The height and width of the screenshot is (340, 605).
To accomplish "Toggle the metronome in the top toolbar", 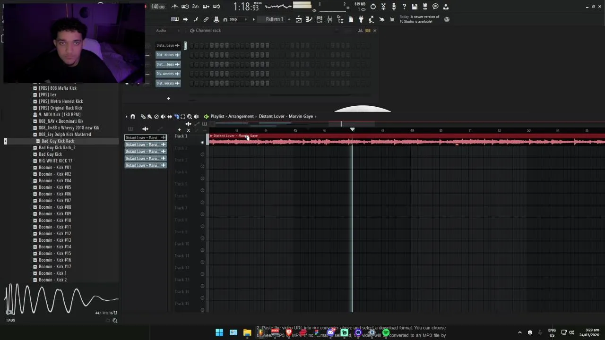I will point(175,7).
